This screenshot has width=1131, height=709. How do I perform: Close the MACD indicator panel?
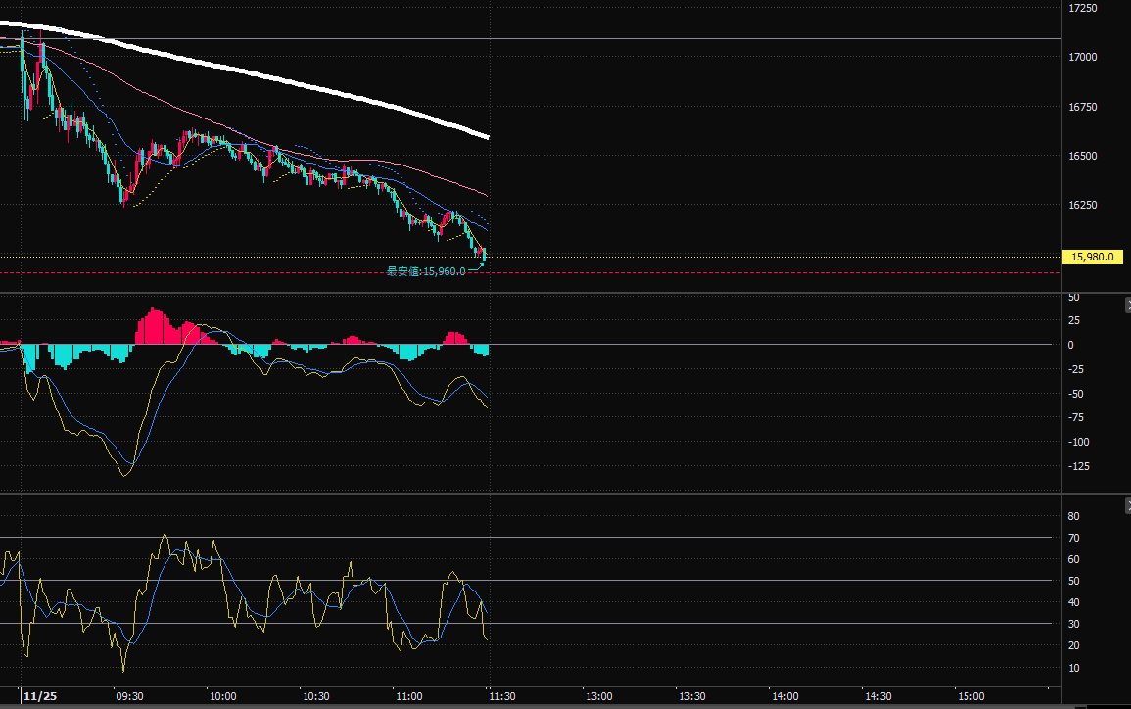1126,306
